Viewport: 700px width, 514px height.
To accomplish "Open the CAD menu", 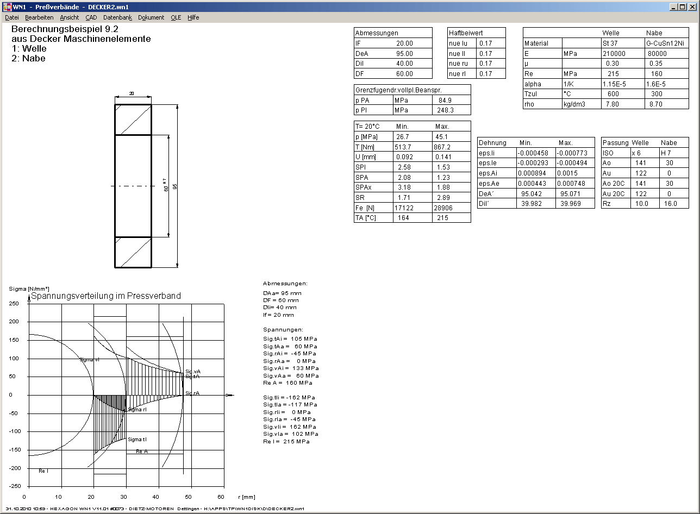I will pos(91,17).
